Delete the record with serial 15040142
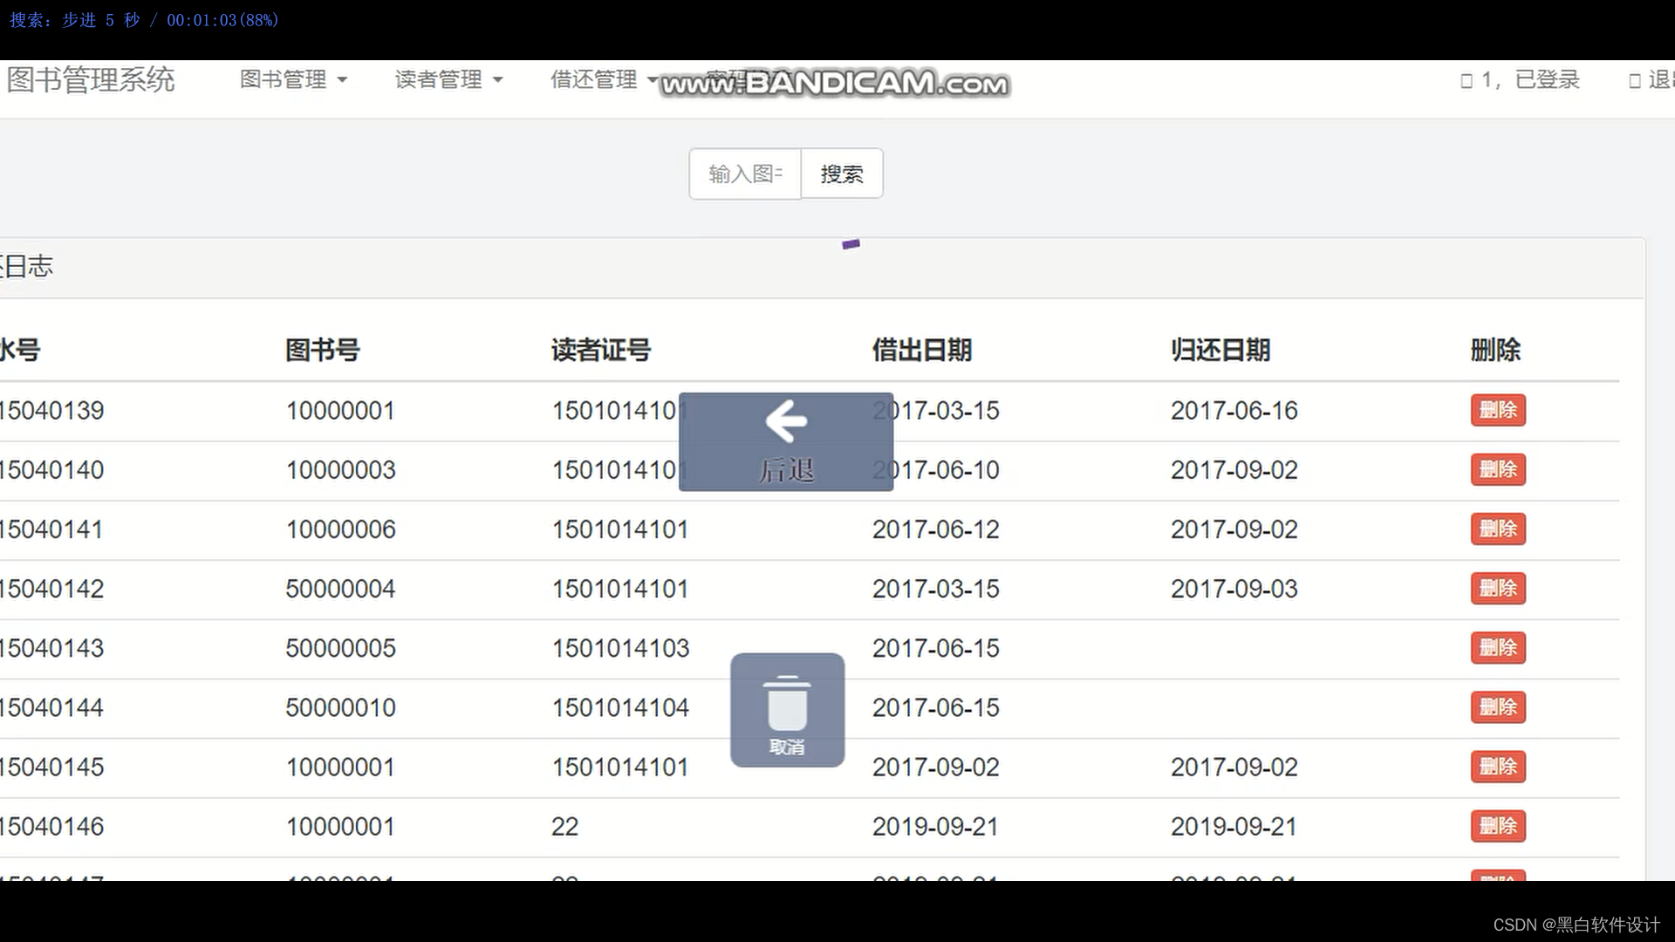The image size is (1675, 942). pos(1498,588)
